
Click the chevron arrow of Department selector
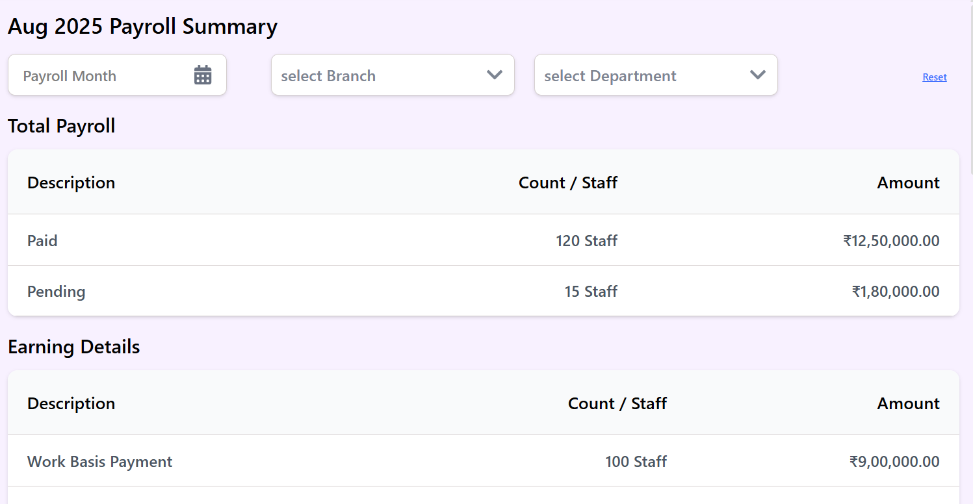tap(758, 75)
